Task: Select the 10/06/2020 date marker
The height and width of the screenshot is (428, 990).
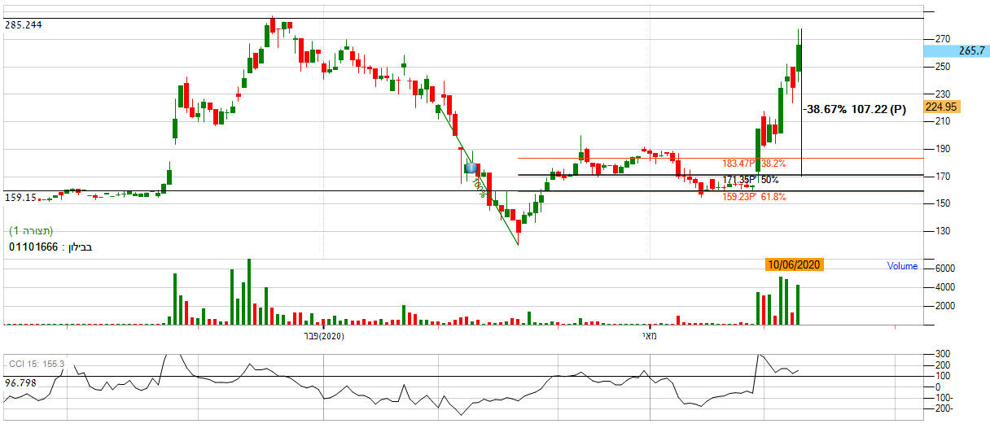Action: [794, 264]
